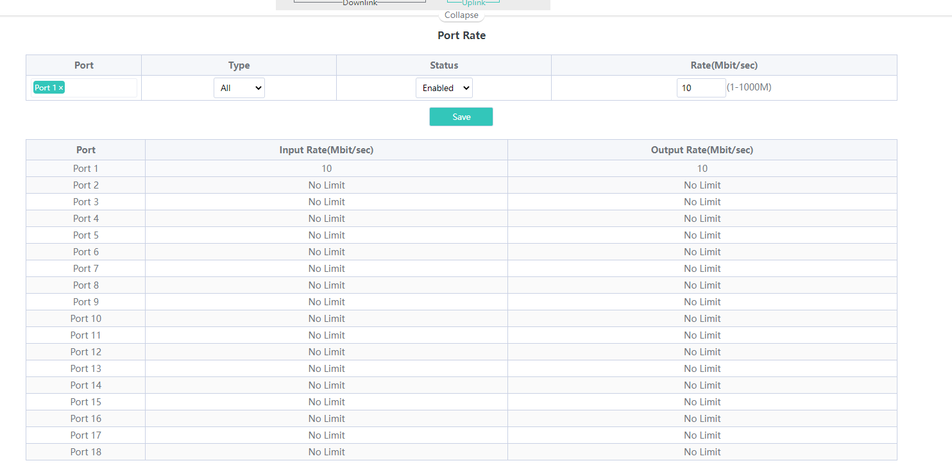Open the Type dropdown set to All
Viewport: 952px width, 463px height.
[239, 88]
